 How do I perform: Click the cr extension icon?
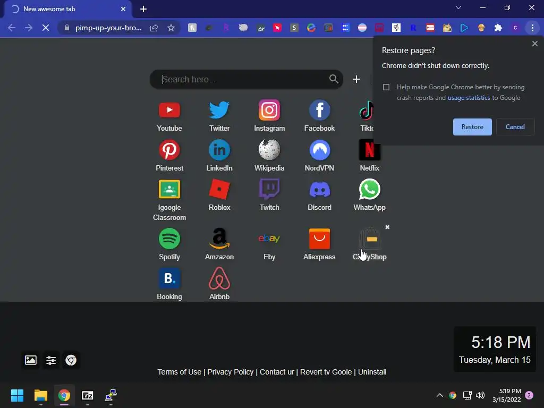[x=260, y=28]
